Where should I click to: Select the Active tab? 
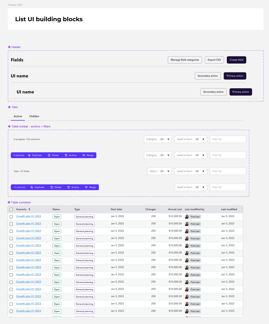tap(18, 116)
